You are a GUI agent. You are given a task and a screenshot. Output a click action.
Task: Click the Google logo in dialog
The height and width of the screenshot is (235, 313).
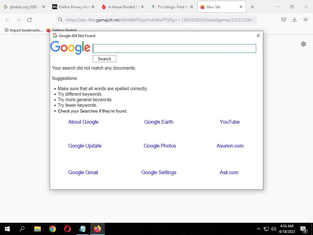(70, 48)
